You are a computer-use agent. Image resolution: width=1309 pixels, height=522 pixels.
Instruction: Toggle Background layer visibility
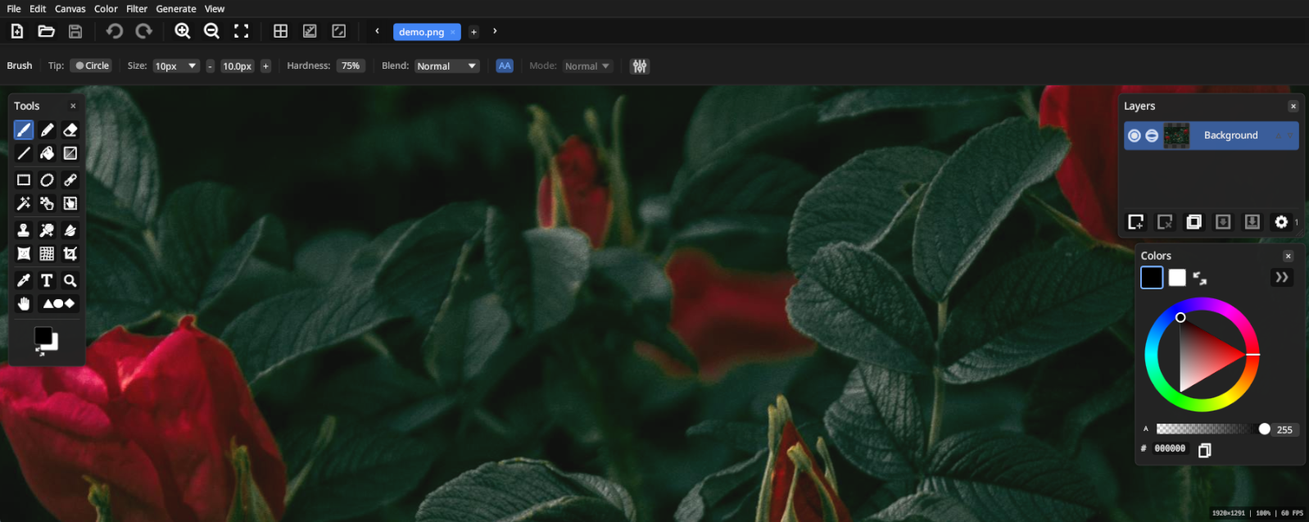[x=1135, y=136]
